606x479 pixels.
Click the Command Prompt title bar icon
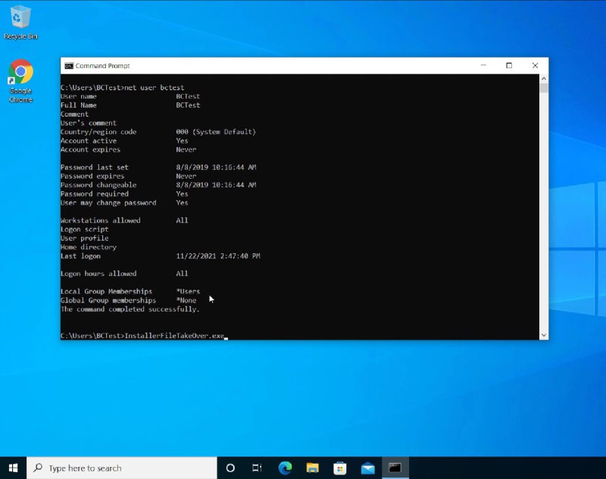pyautogui.click(x=68, y=65)
